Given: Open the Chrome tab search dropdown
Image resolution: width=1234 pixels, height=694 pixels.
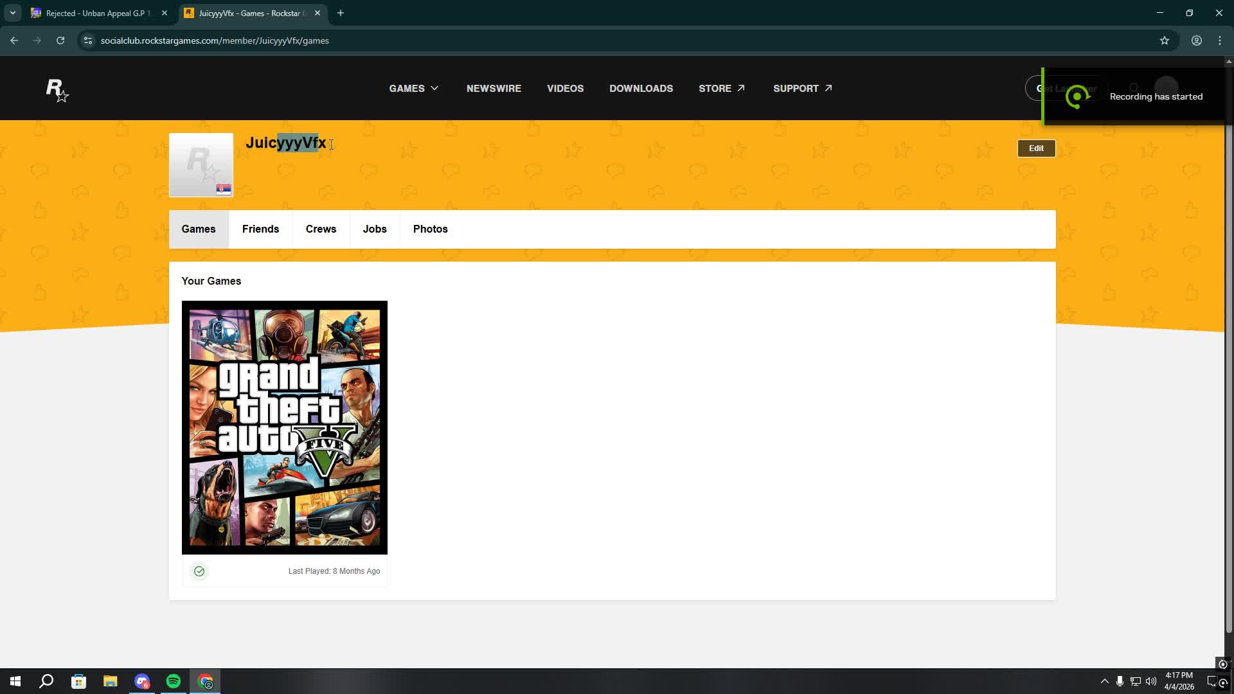Looking at the screenshot, I should [12, 13].
